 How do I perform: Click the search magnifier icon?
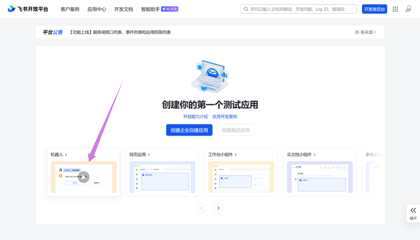click(x=246, y=9)
